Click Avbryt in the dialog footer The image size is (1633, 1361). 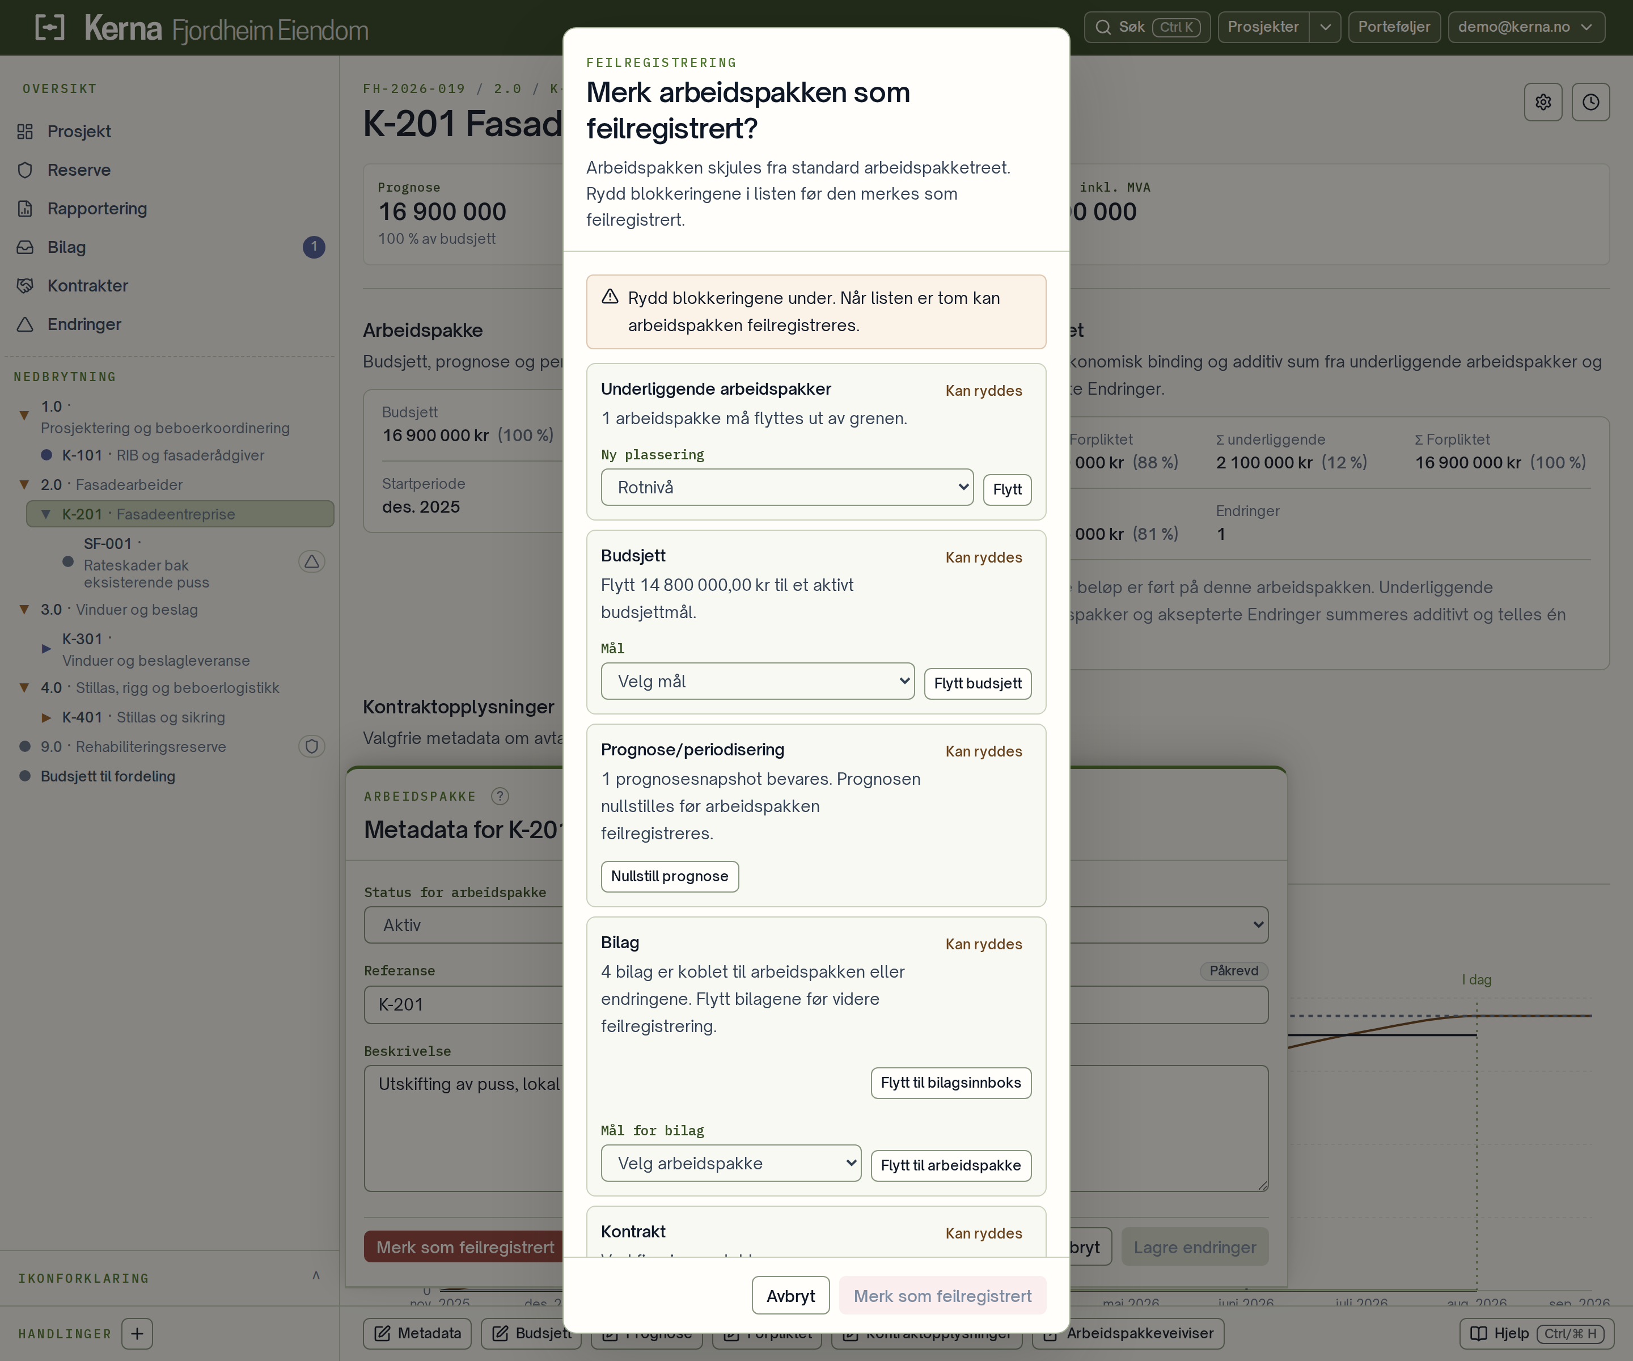(x=790, y=1296)
